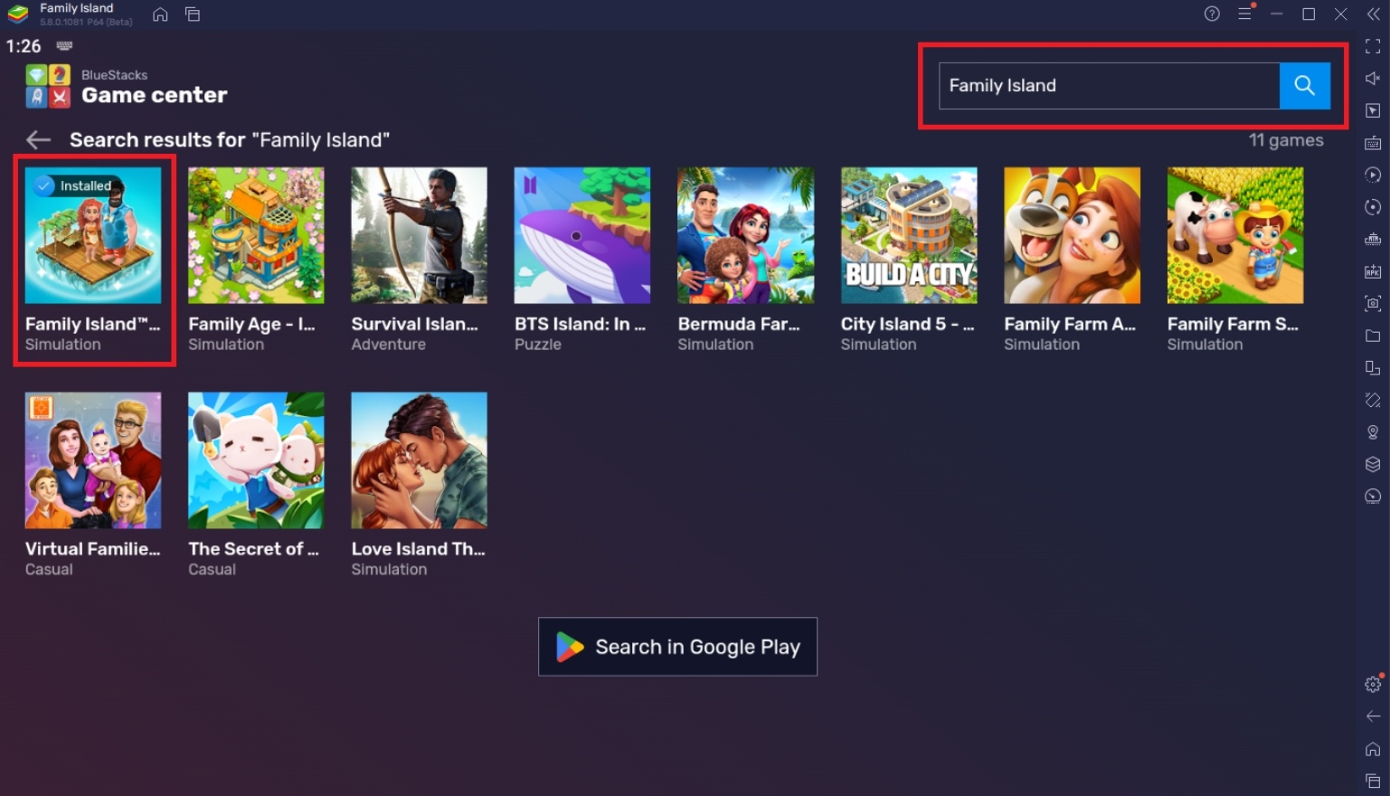Focus the Family Island search field
1390x796 pixels.
click(1109, 85)
